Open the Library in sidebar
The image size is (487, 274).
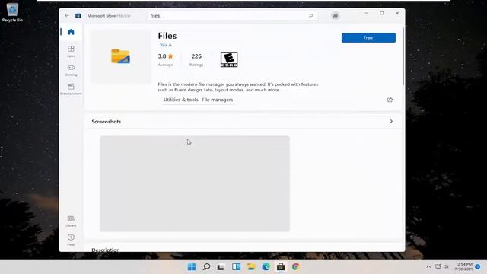pos(71,221)
